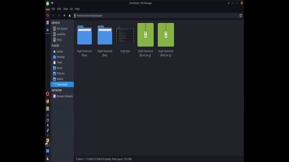Click the status bar text showing 5 items
This screenshot has height=162, width=289.
(103, 159)
